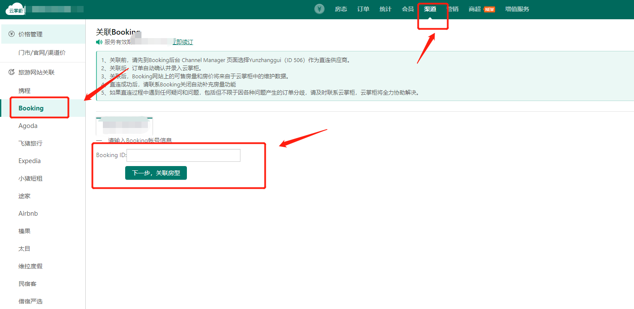The image size is (634, 309).
Task: Click the speaker icon beside service validity
Action: pos(99,42)
